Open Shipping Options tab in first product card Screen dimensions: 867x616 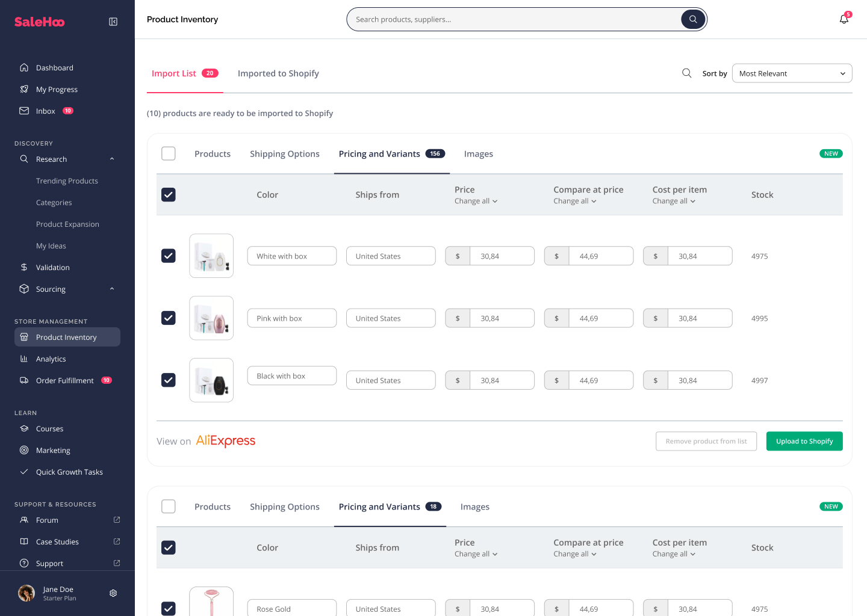click(285, 154)
